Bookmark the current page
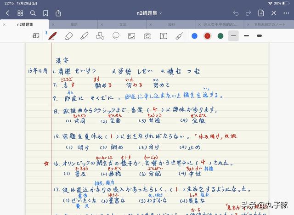The image size is (294, 215). tap(45, 13)
